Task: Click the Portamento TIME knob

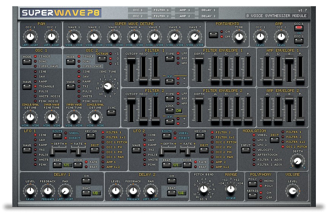Action: point(239,36)
